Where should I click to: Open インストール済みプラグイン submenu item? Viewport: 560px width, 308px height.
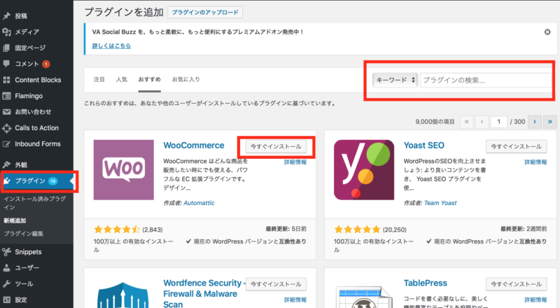point(34,203)
